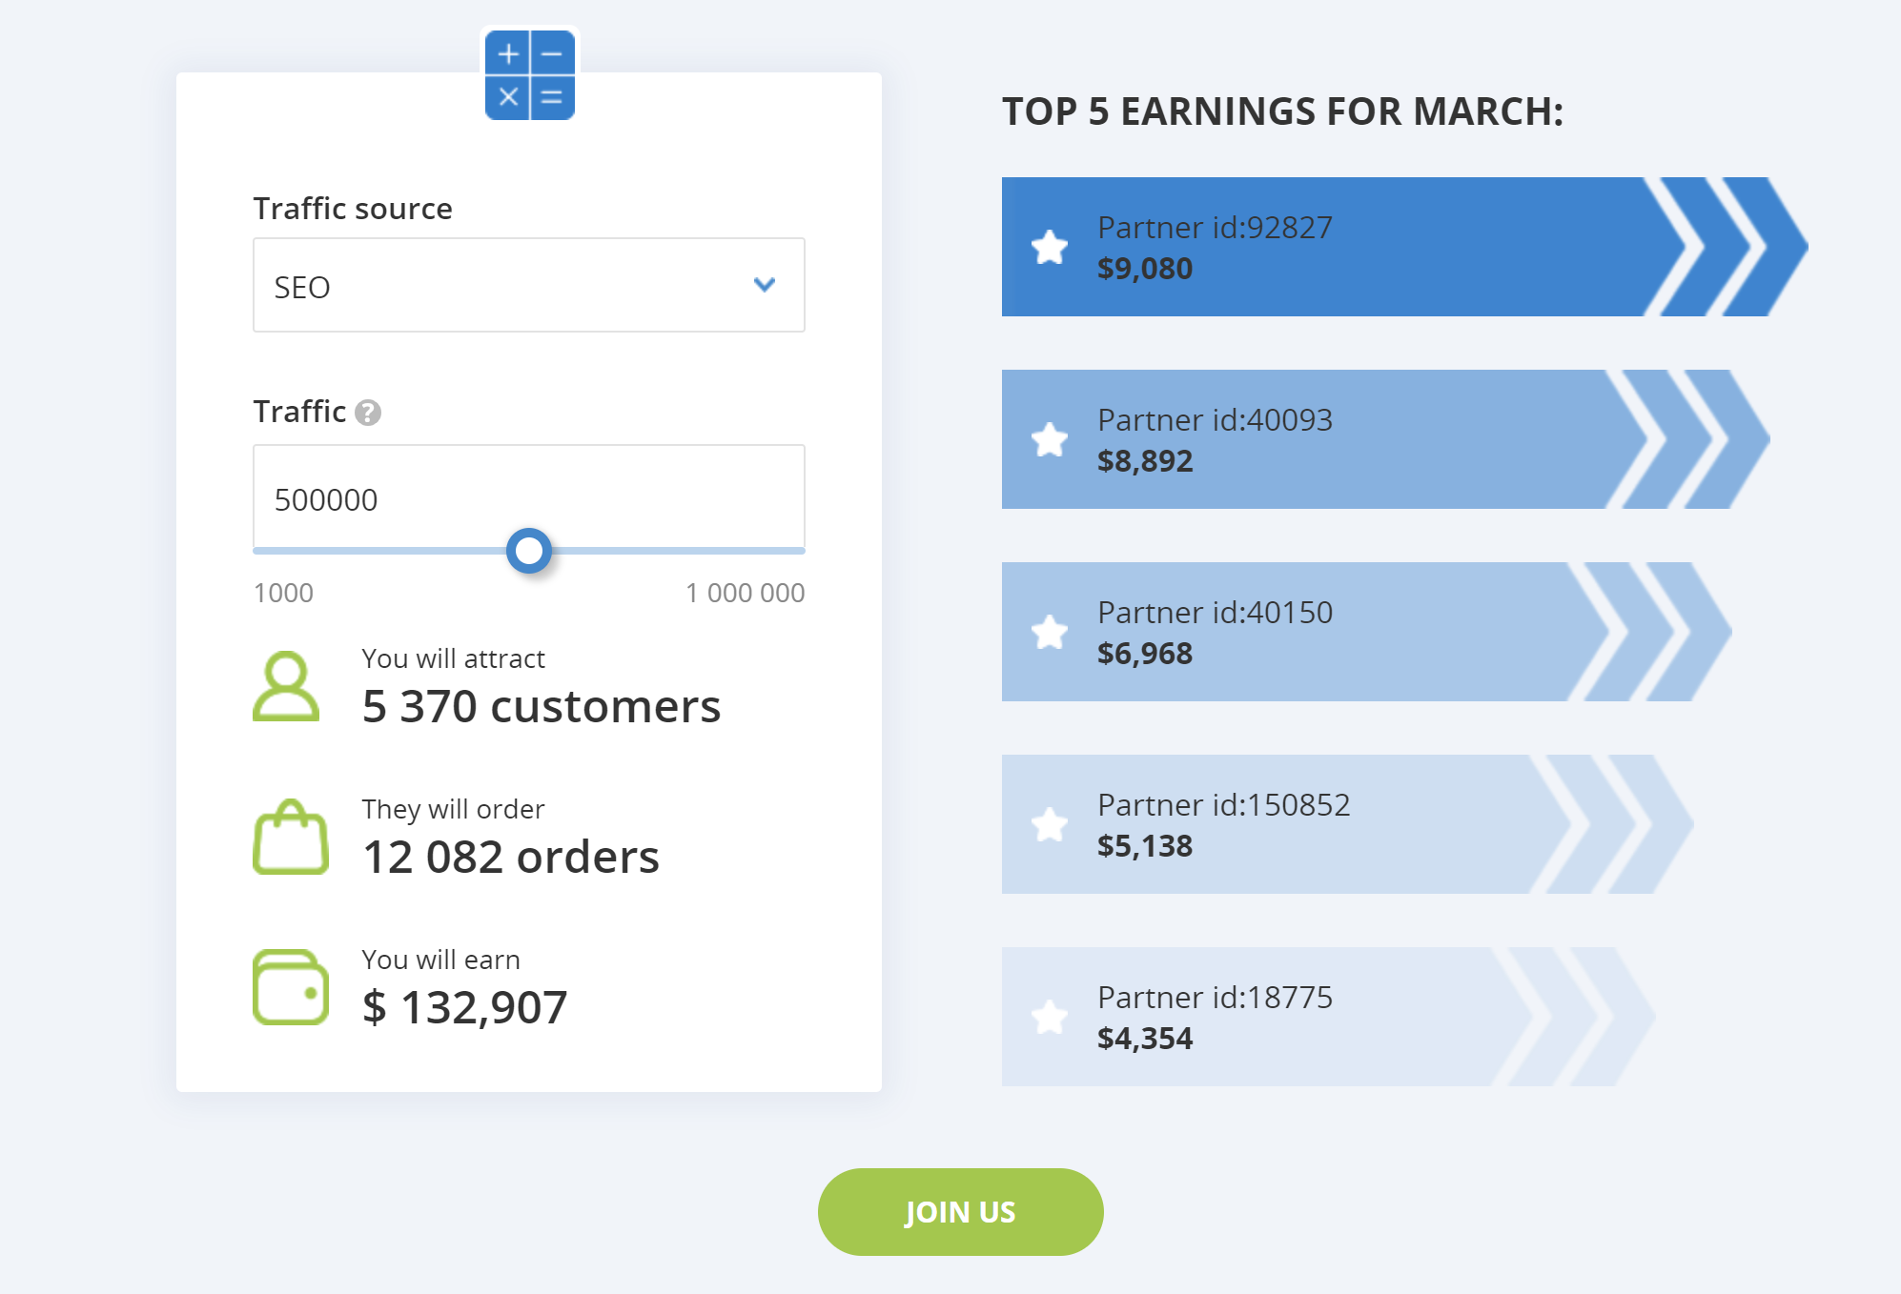Screen dimensions: 1901x1294
Task: Click the green wallet earnings icon
Action: coord(291,987)
